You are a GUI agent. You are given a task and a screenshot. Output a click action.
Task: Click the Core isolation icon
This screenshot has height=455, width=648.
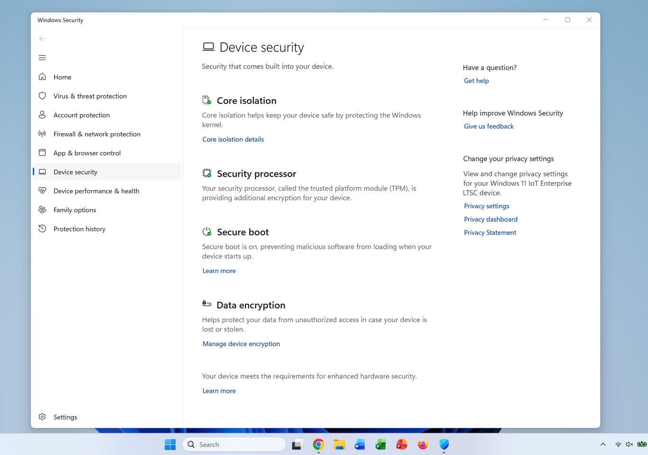(206, 100)
